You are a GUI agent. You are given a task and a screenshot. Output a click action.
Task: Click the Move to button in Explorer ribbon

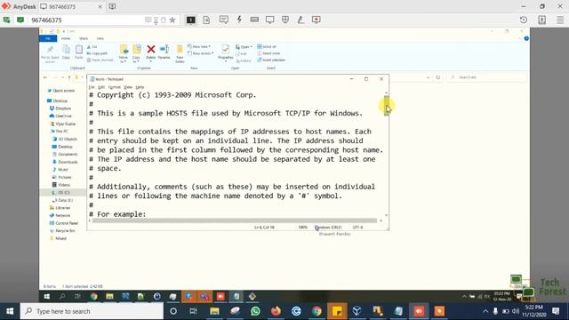tap(124, 53)
